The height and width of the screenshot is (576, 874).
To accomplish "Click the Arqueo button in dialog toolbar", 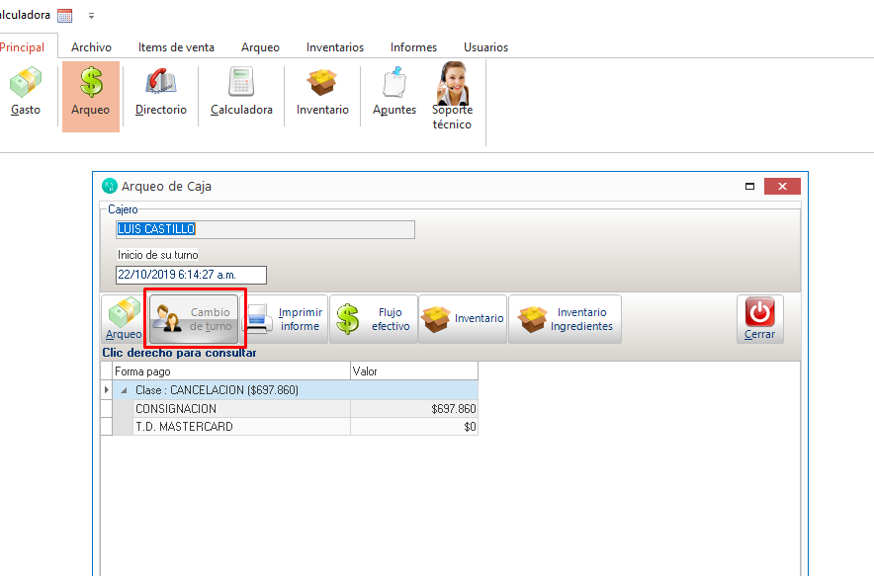I will point(124,319).
